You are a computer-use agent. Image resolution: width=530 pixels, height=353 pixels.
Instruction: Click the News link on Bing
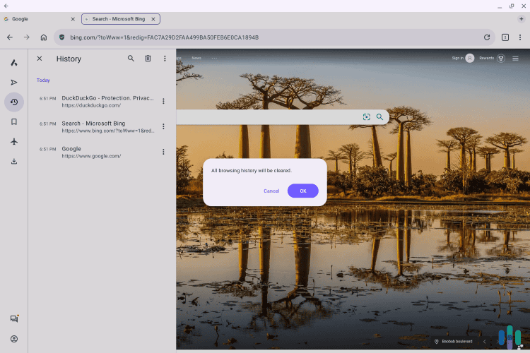coord(196,58)
